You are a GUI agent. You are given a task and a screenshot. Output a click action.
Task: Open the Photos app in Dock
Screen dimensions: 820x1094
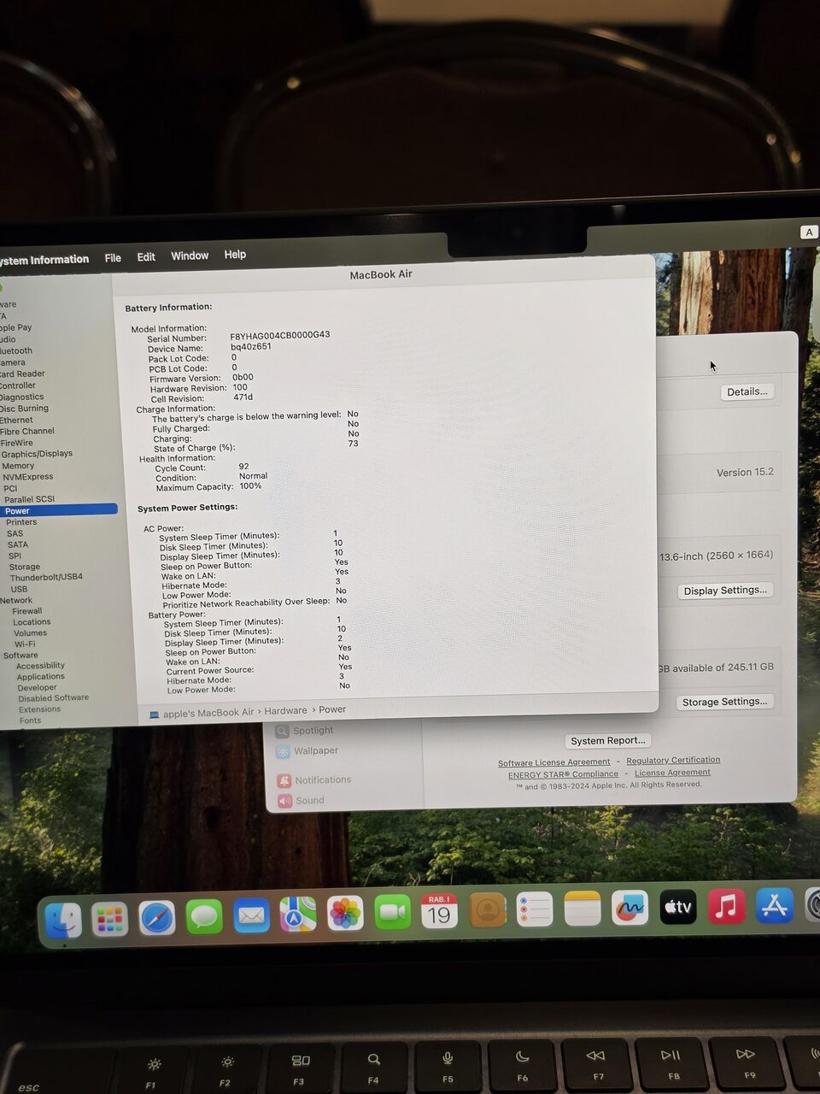pos(345,914)
